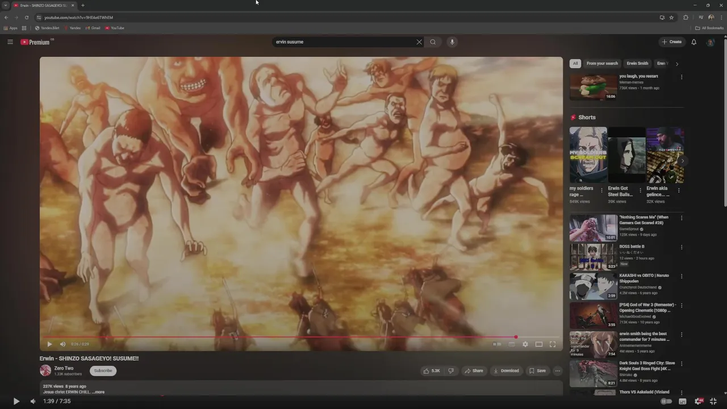Toggle theater mode in the 0:26 player
This screenshot has height=409, width=727.
point(539,344)
